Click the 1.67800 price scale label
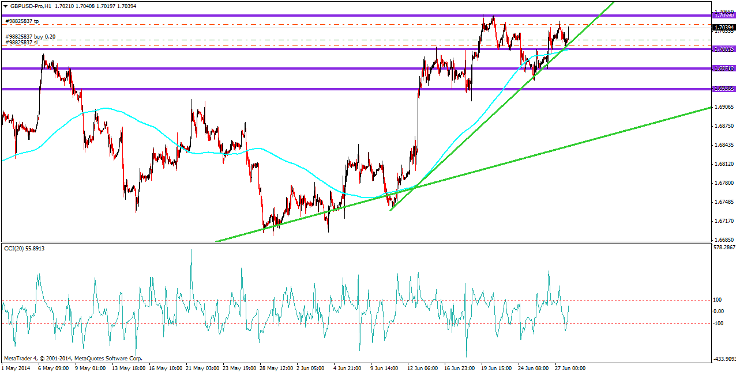Viewport: 736px width, 373px height. 723,183
